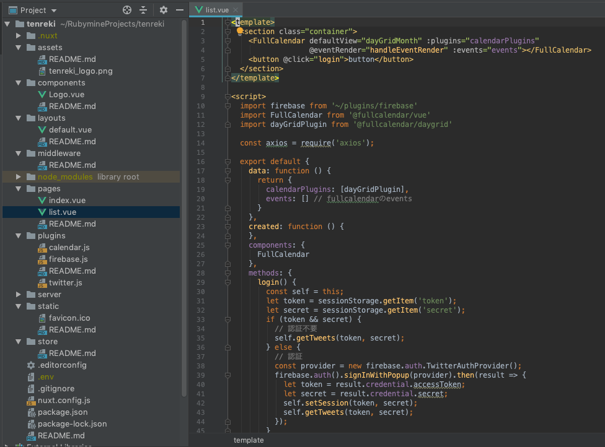Select README.md under the plugins folder
Viewport: 605px width, 447px height.
click(x=91, y=271)
